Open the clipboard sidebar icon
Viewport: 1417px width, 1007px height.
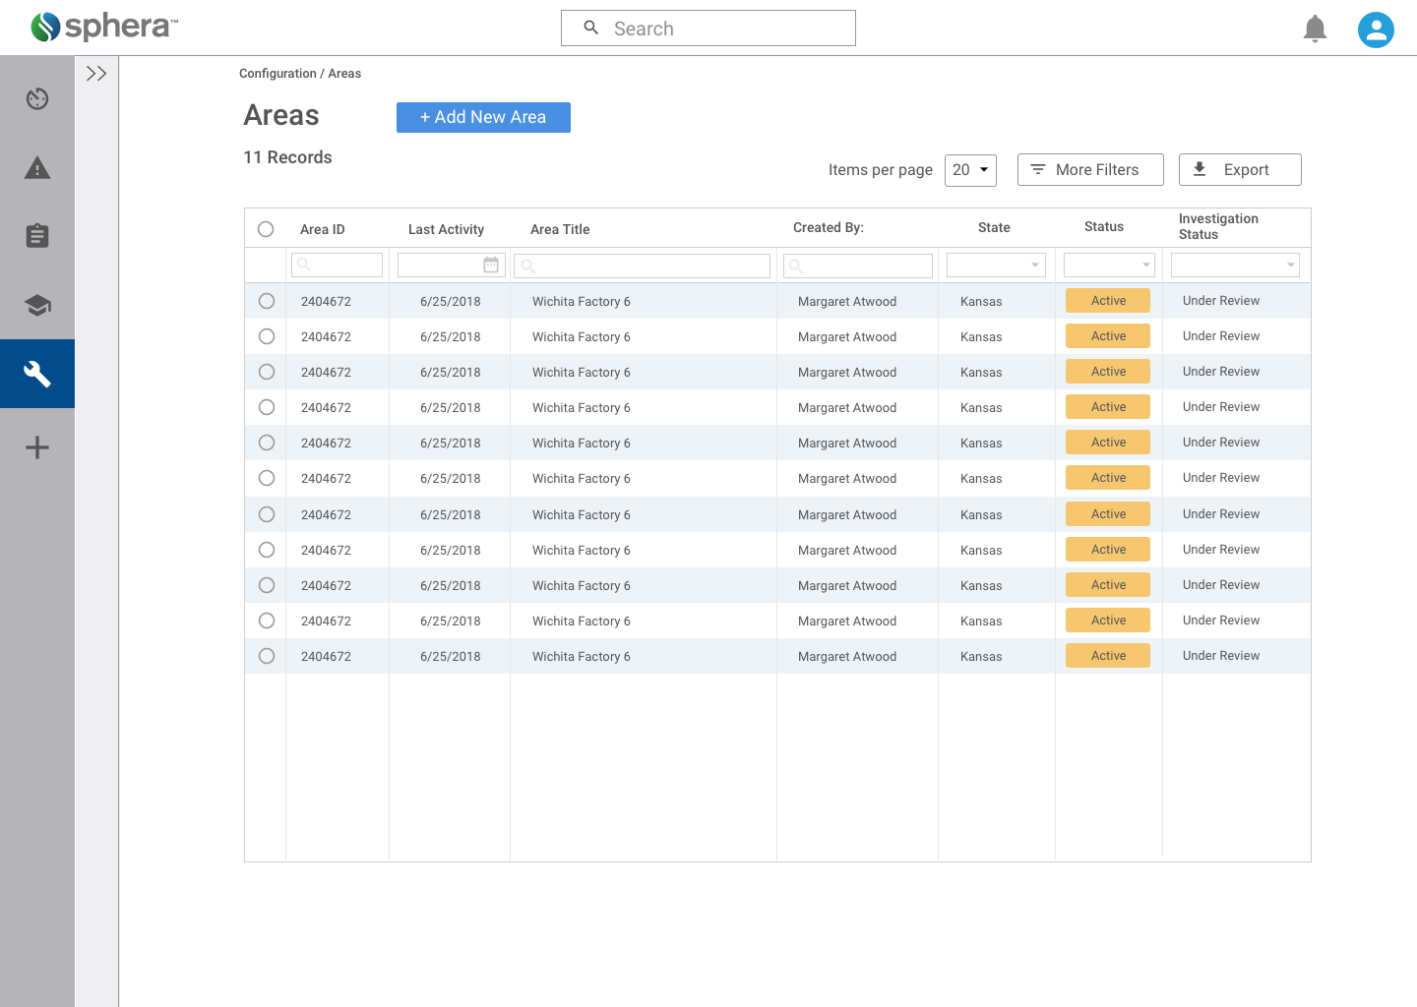click(37, 236)
